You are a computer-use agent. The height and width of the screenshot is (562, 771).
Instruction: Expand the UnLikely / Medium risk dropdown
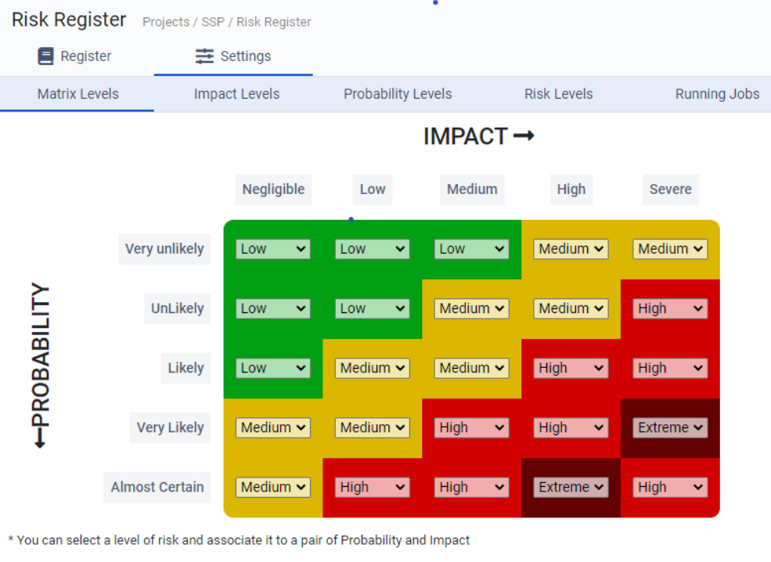click(471, 308)
